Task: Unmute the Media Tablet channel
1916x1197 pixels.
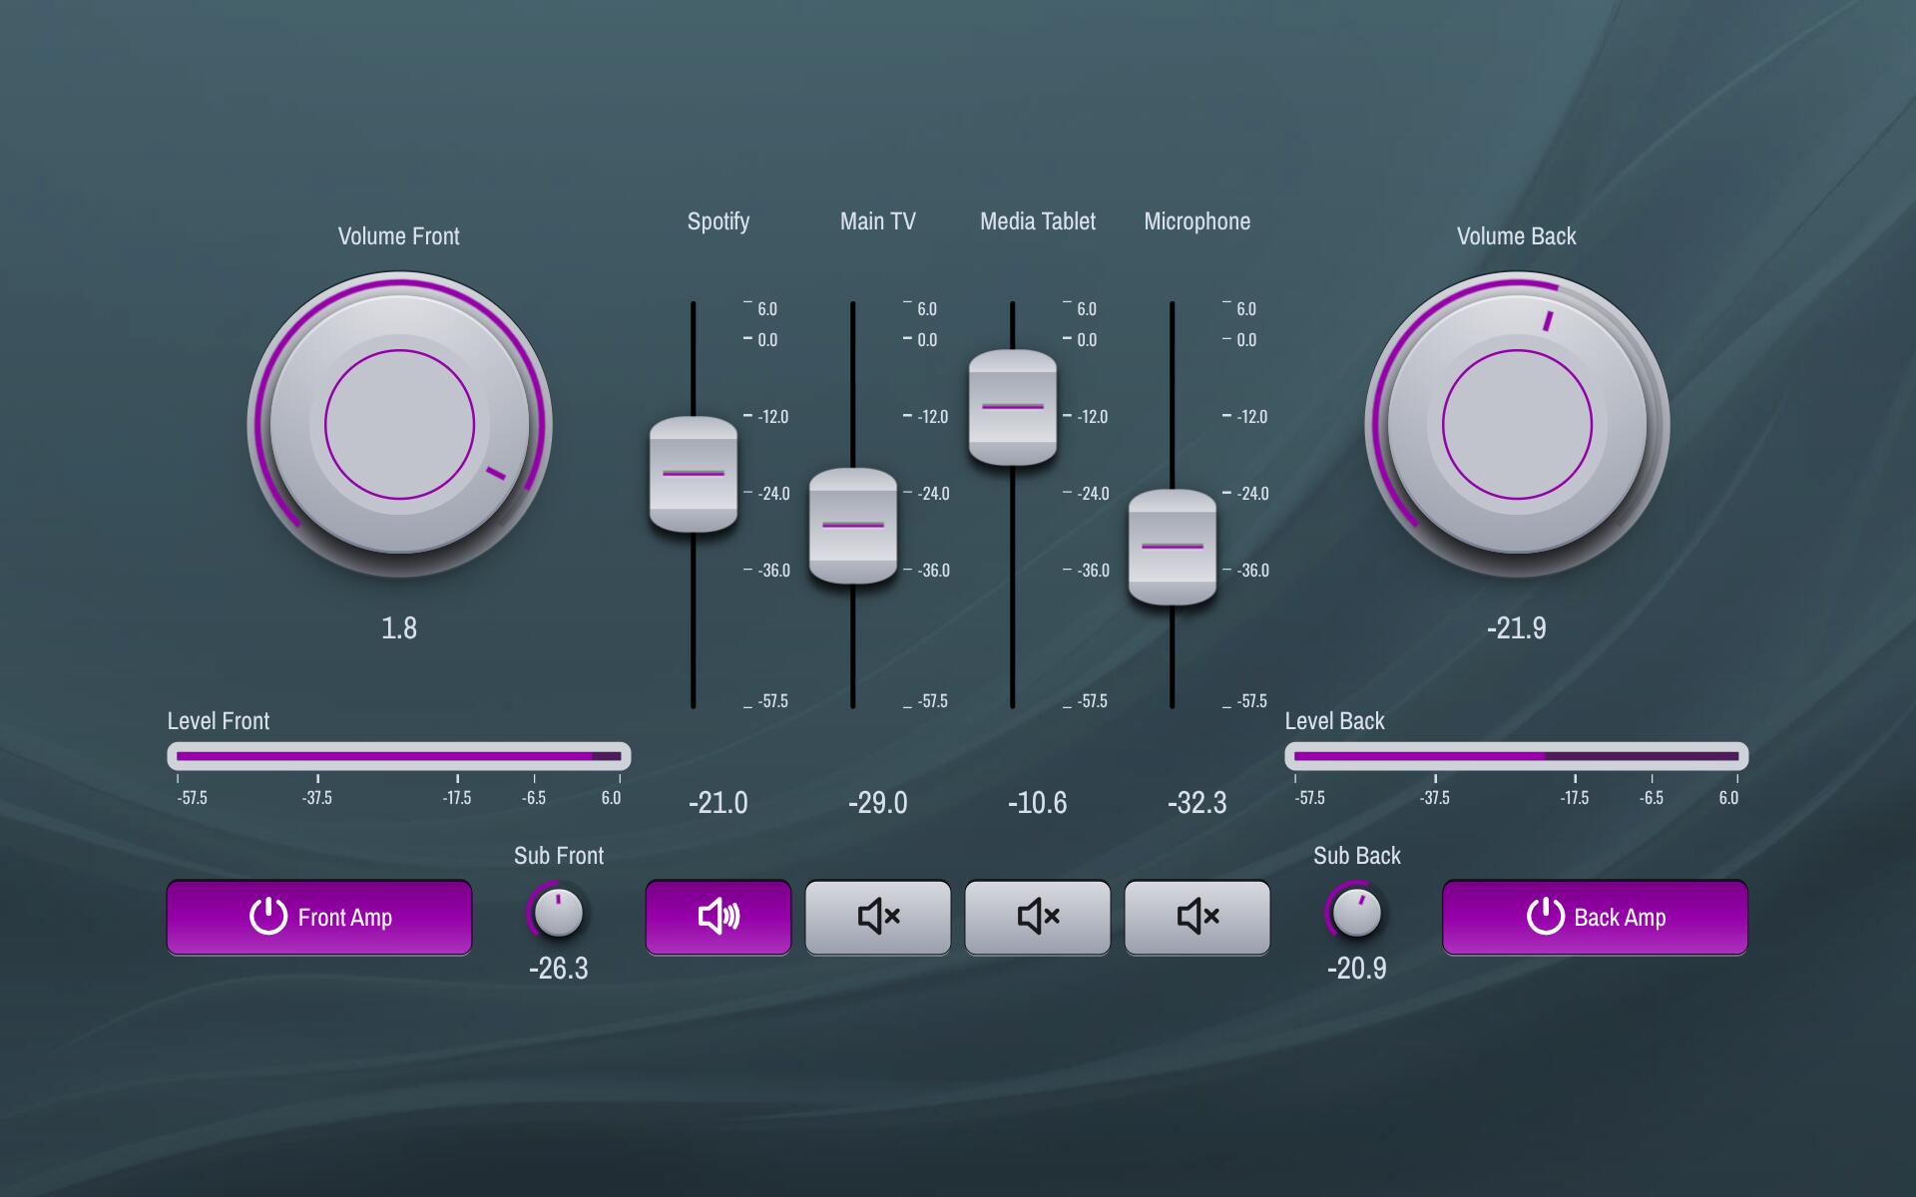Action: click(1037, 917)
